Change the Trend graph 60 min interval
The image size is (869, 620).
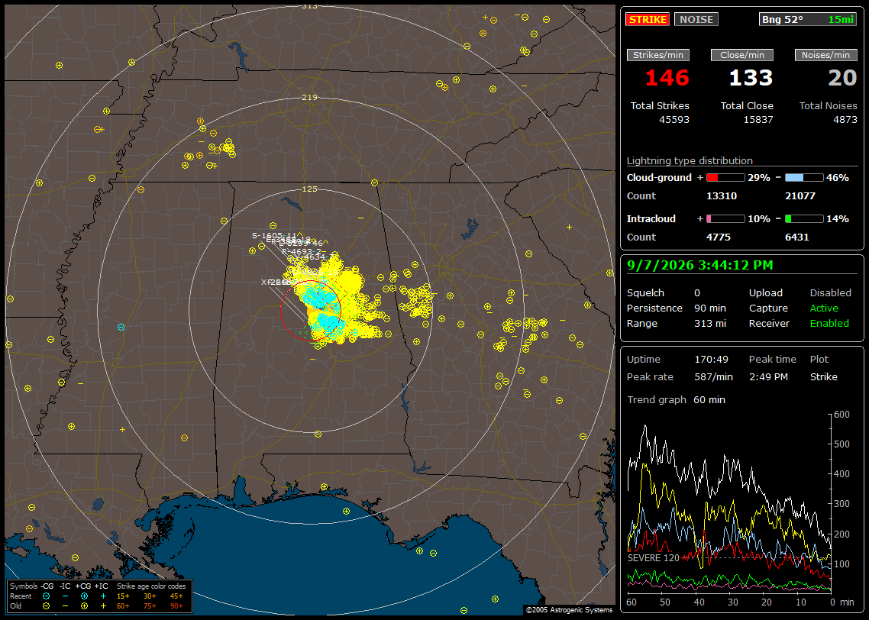coord(709,399)
